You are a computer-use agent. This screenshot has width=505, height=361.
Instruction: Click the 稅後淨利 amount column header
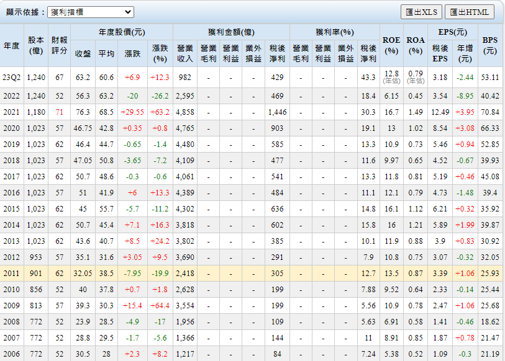point(277,54)
